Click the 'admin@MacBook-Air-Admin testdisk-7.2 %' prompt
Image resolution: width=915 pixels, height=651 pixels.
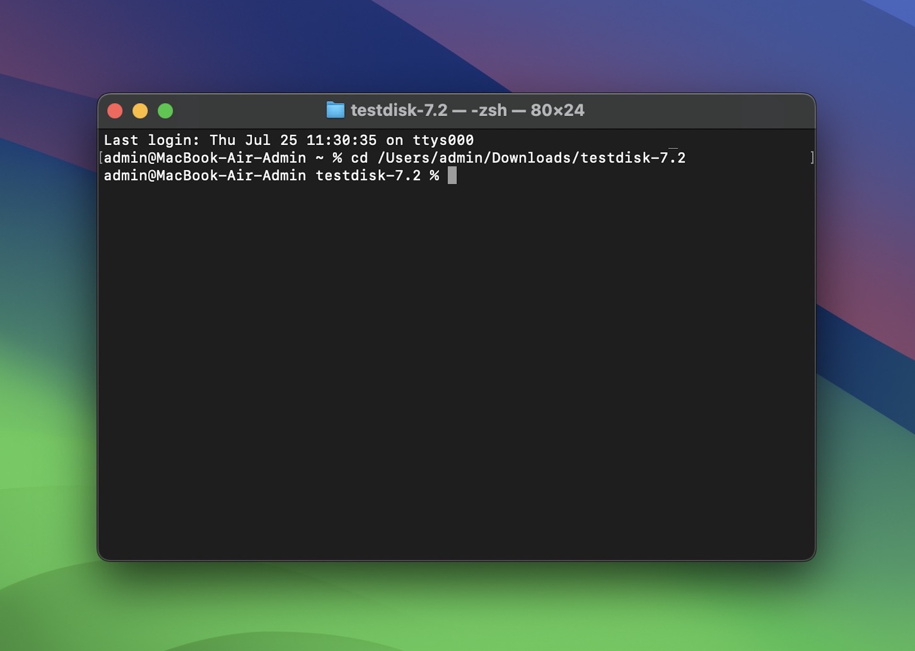(x=271, y=176)
